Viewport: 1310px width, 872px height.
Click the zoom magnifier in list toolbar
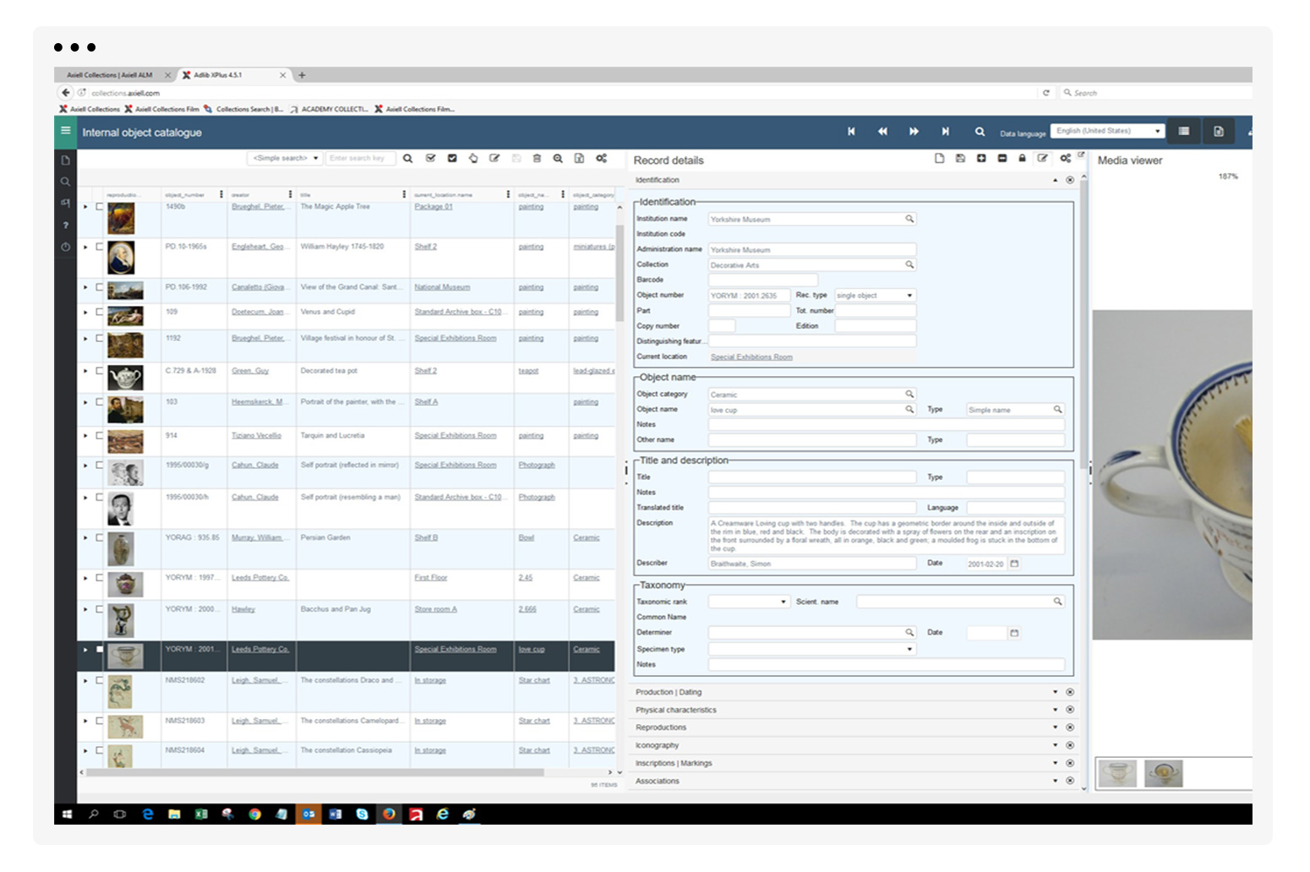click(558, 159)
